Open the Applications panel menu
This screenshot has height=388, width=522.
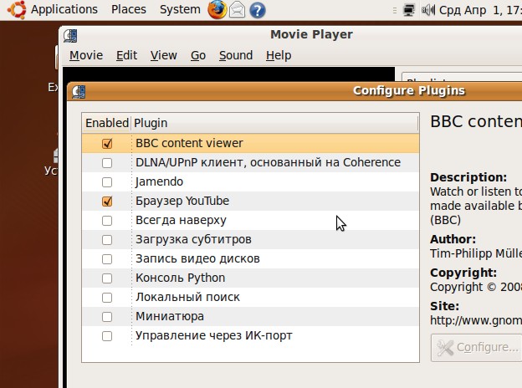[64, 9]
